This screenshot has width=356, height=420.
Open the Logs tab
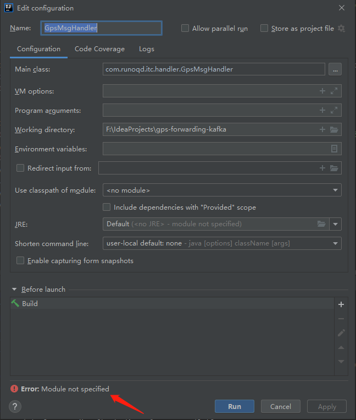click(x=146, y=49)
